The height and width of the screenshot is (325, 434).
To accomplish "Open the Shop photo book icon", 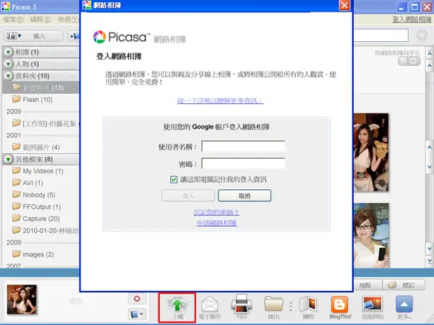I will (x=308, y=304).
